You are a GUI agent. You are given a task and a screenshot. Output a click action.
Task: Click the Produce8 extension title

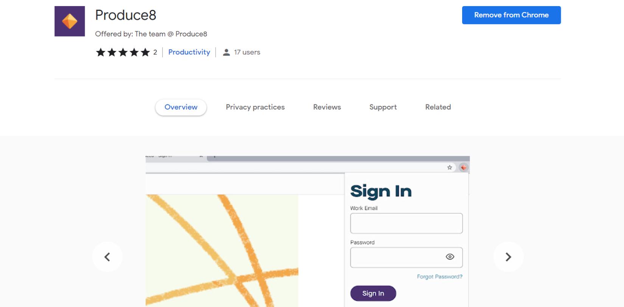tap(126, 15)
